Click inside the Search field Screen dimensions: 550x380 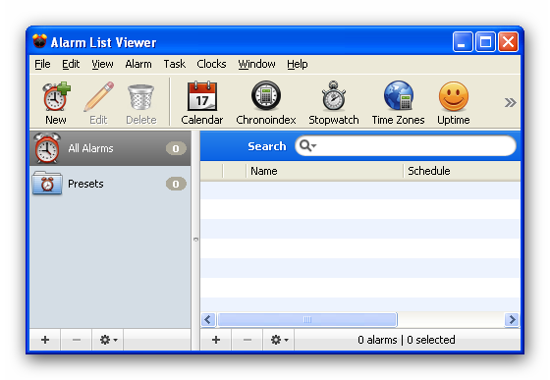pyautogui.click(x=406, y=146)
